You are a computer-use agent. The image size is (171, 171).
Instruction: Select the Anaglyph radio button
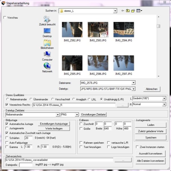[x=74, y=99]
